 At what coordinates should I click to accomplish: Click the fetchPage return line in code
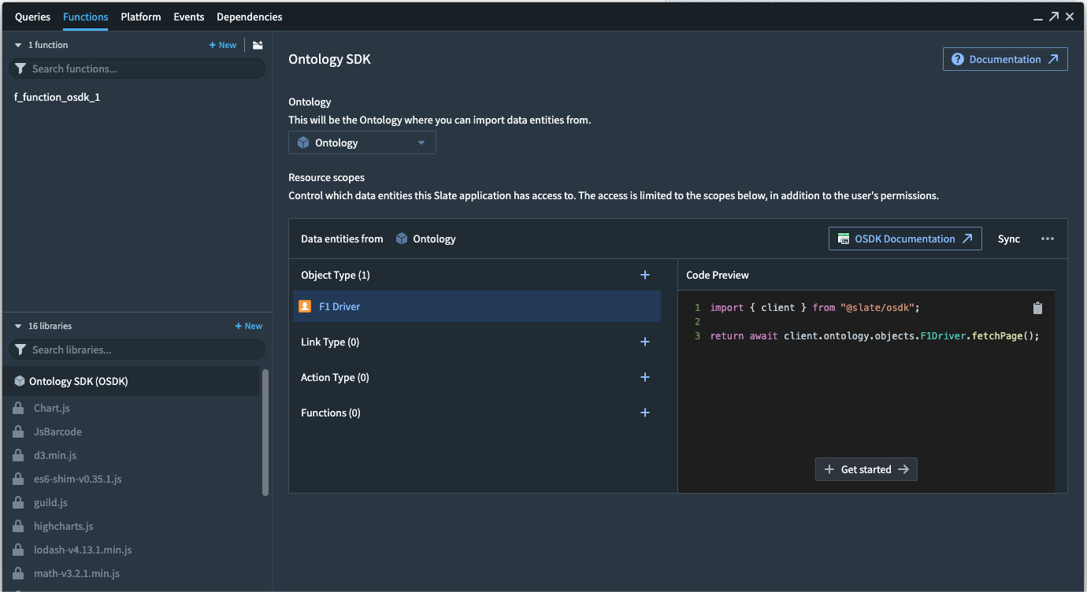tap(874, 335)
